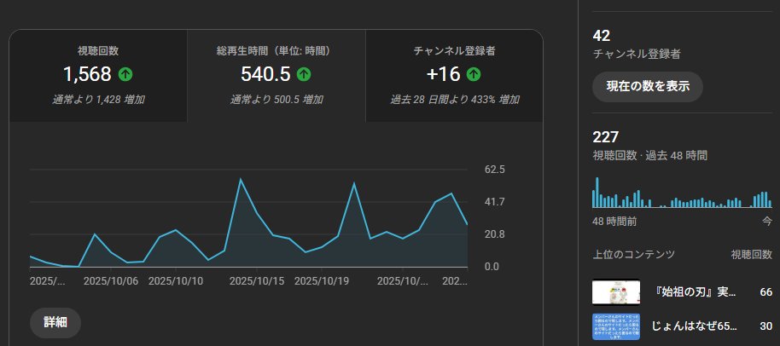This screenshot has width=780, height=346.
Task: Open the 詳細 details button
Action: point(55,322)
